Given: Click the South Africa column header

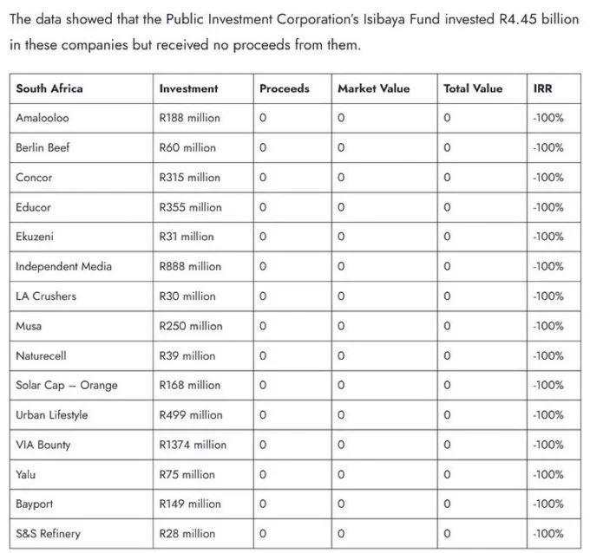Looking at the screenshot, I should point(82,88).
